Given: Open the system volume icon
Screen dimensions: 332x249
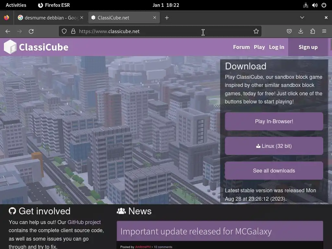Looking at the screenshot, I should (314, 5).
